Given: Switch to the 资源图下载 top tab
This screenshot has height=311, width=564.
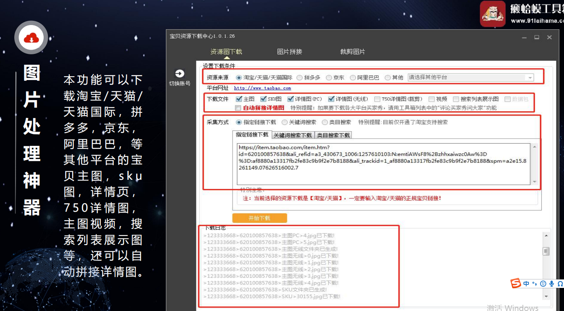Looking at the screenshot, I should pyautogui.click(x=226, y=52).
